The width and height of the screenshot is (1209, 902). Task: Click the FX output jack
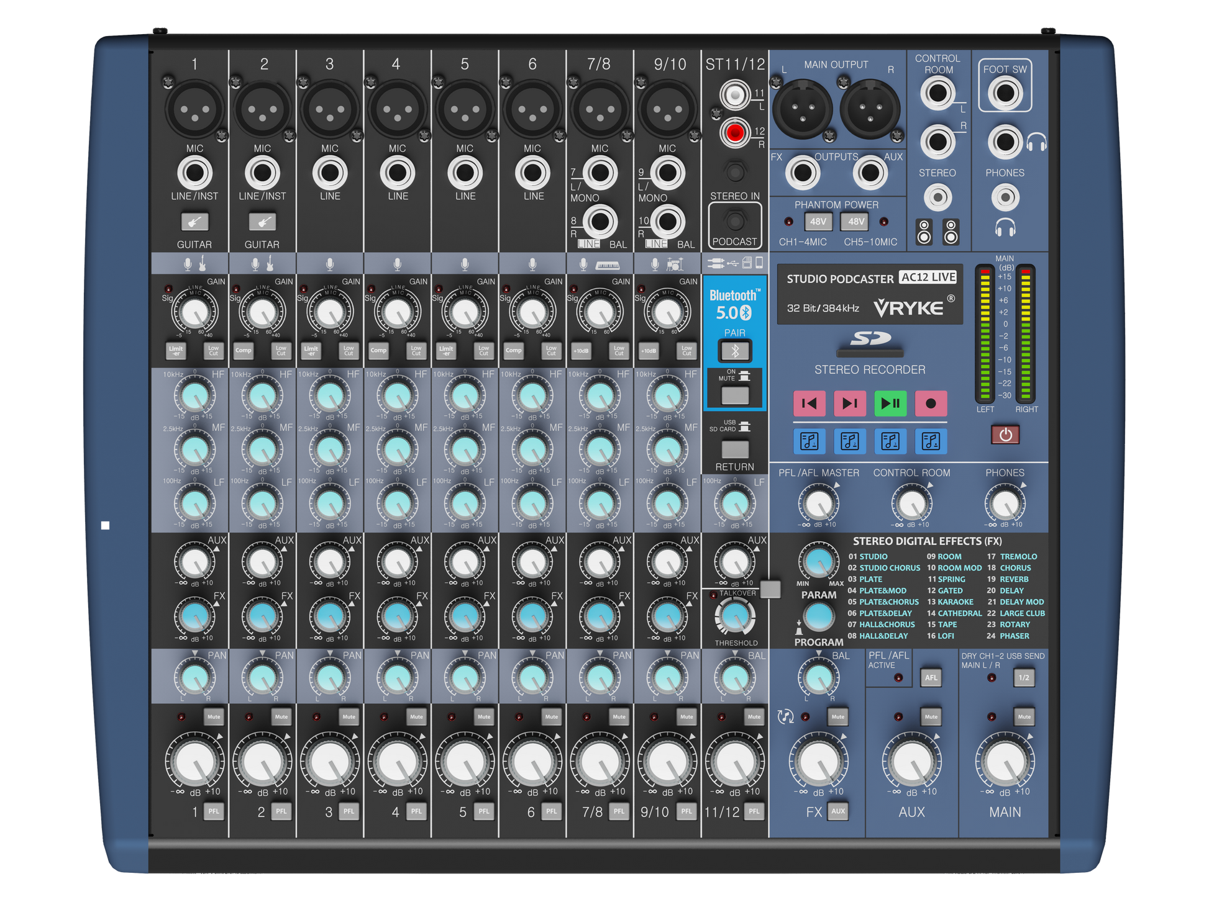tap(803, 173)
